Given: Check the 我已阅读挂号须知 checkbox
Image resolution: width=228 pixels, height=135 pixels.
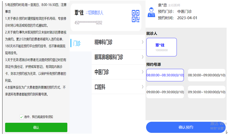Looking at the screenshot, I should [22, 117].
